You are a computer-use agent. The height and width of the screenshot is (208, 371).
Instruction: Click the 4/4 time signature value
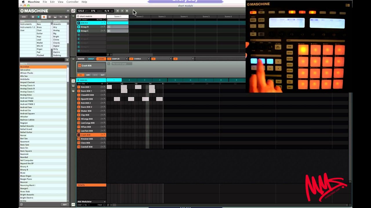[x=107, y=11]
